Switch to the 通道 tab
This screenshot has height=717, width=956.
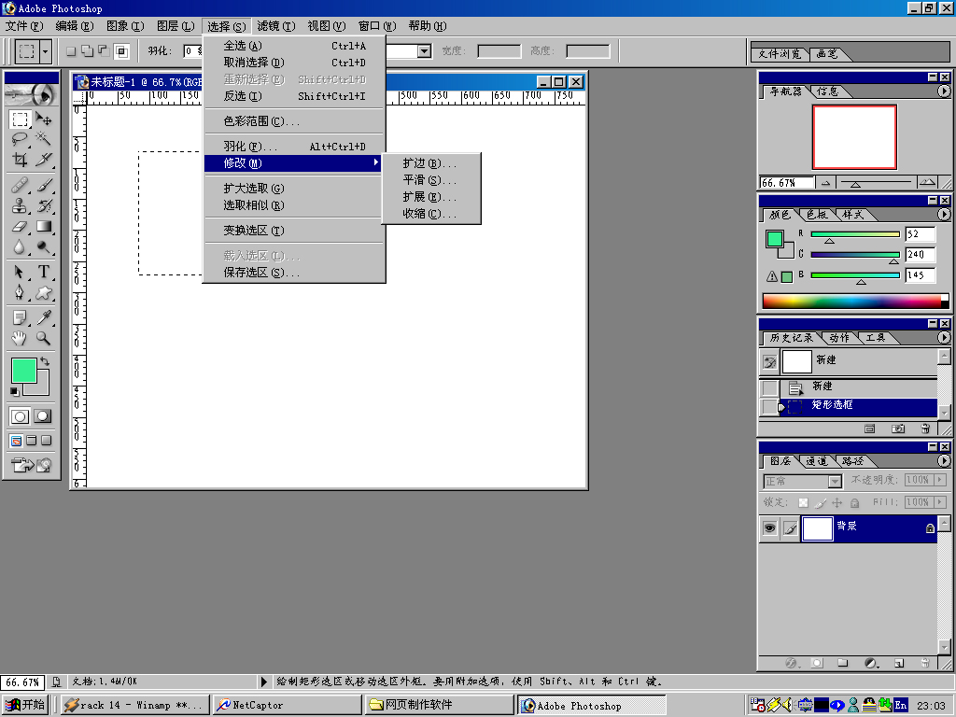[x=816, y=461]
